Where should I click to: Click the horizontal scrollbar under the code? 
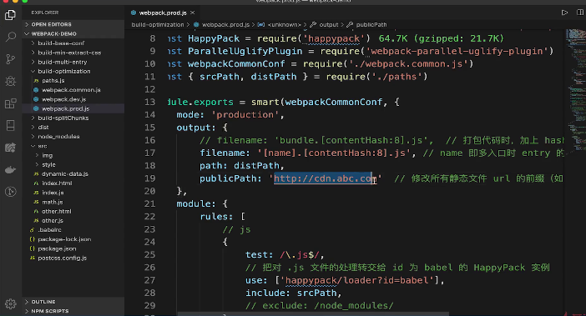point(312,313)
